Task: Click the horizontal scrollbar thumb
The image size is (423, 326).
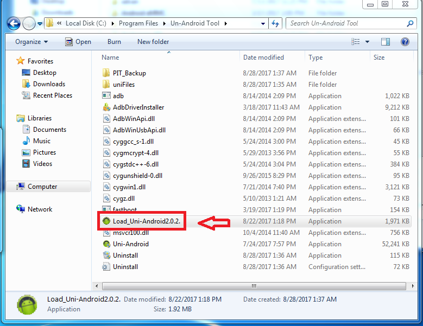Action: 254,286
